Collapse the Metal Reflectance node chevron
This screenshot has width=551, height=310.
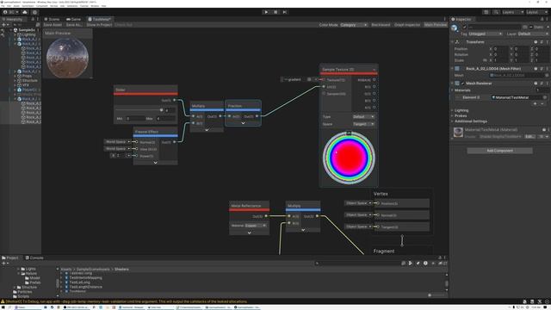pos(250,233)
